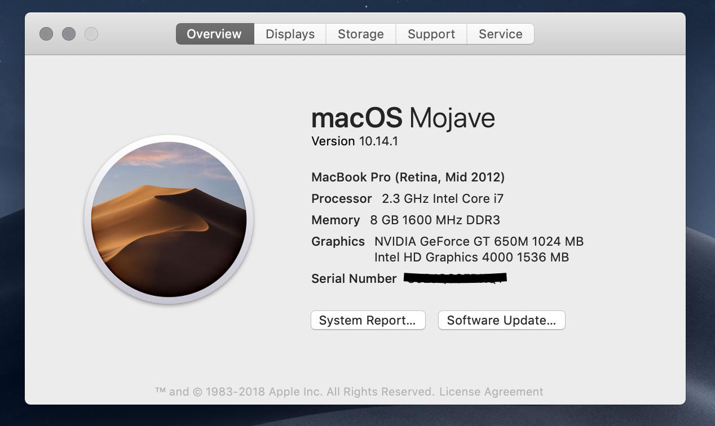715x426 pixels.
Task: Open the Storage tab
Action: [360, 34]
